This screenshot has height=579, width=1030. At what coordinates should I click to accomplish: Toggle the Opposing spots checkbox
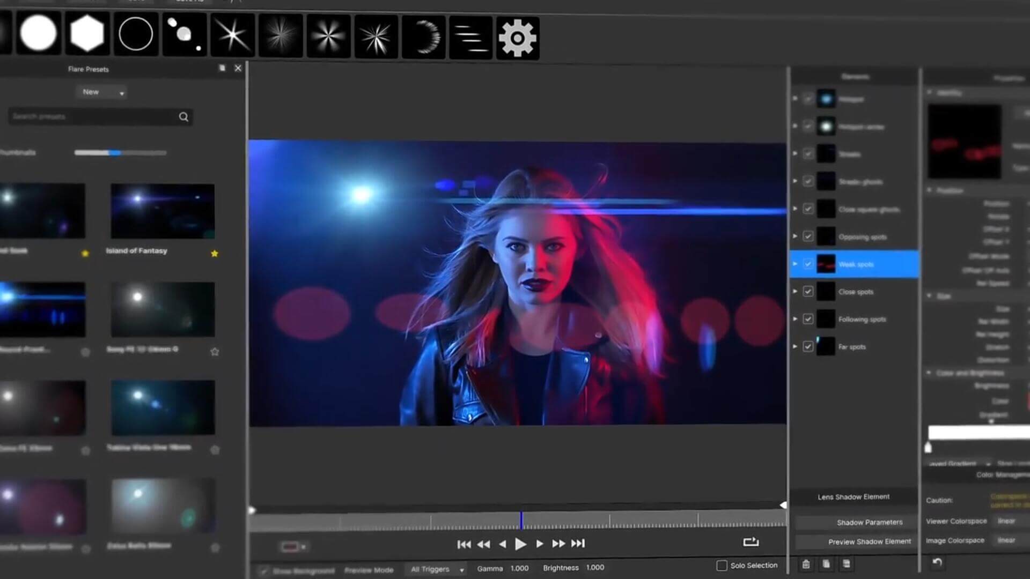tap(808, 236)
